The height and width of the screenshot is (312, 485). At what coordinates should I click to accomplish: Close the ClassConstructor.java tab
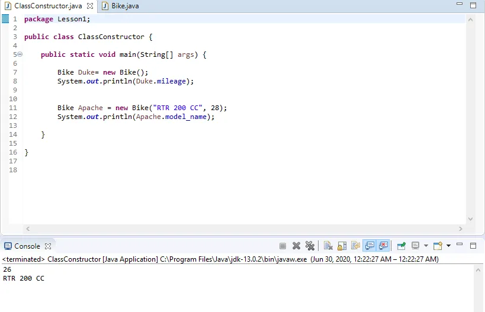[90, 6]
